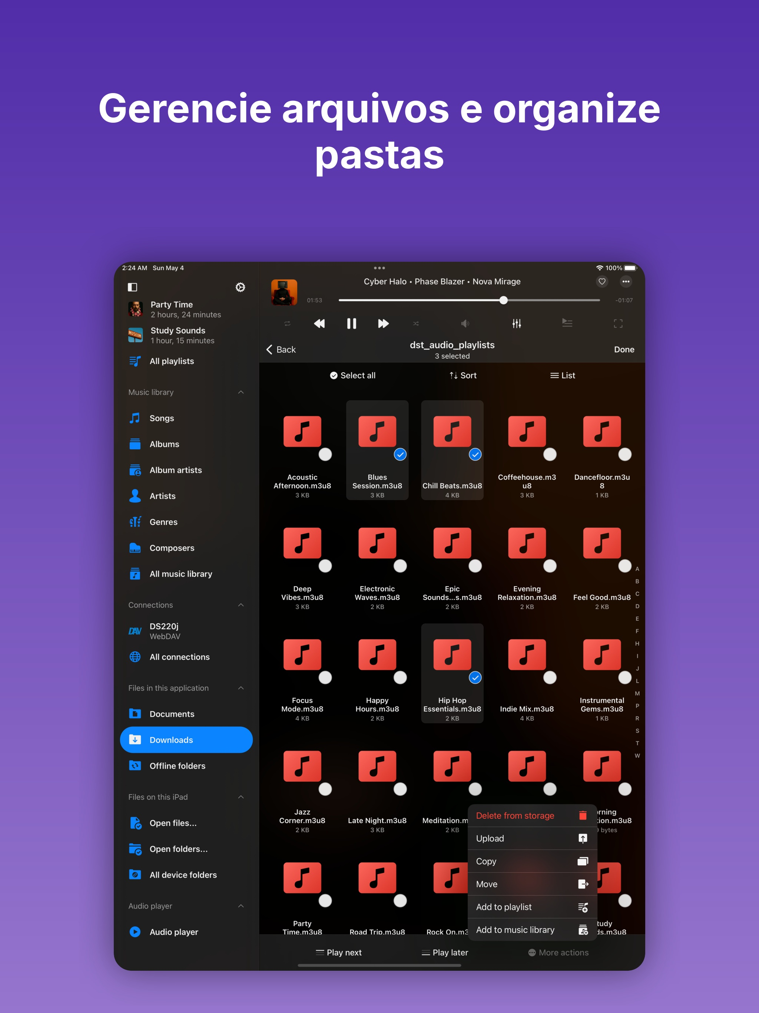Select Dancefloor.m3u8 checkbox
Screen dimensions: 759x1013
point(625,454)
